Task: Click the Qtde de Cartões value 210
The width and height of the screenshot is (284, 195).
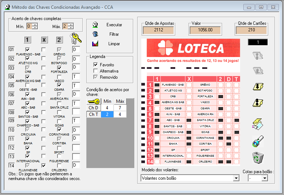Action: 251,30
